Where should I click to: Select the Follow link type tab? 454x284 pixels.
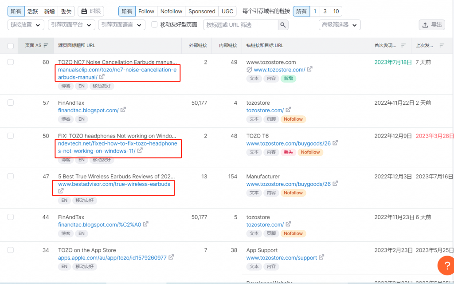tap(146, 11)
